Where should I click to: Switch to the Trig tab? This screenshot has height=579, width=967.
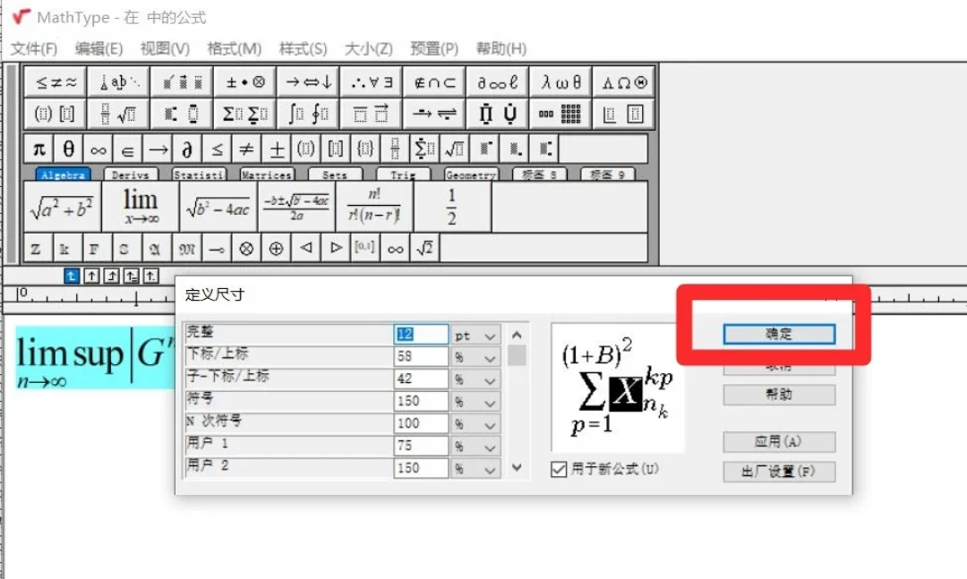403,175
